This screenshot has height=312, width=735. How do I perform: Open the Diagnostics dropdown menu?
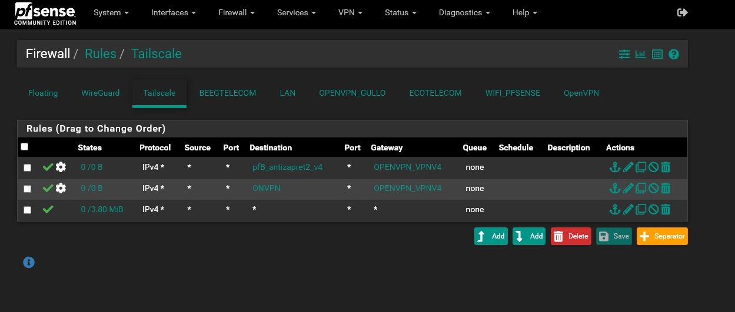[465, 12]
